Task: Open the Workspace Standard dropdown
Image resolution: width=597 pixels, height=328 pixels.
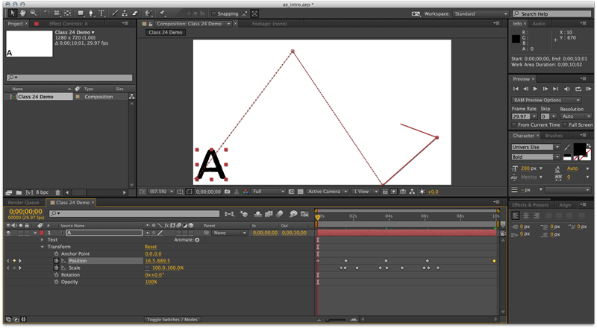Action: click(481, 13)
